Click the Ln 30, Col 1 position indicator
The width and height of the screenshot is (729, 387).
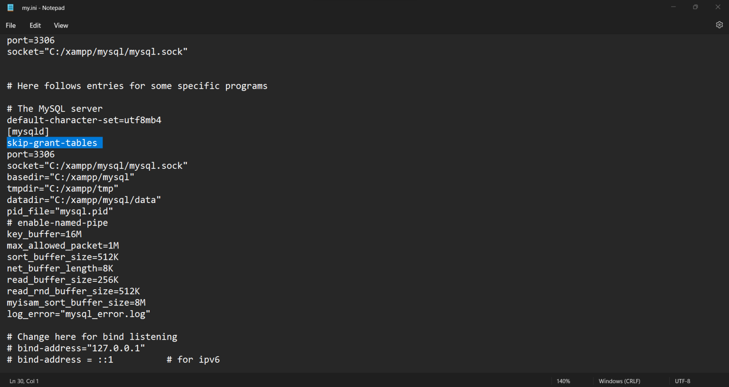click(24, 381)
